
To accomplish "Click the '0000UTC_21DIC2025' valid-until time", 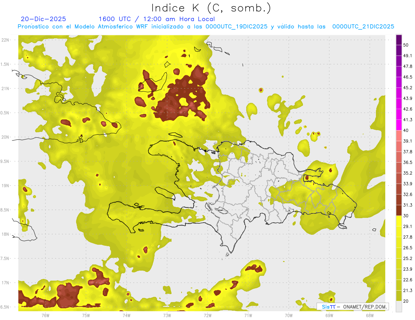I will [x=363, y=27].
